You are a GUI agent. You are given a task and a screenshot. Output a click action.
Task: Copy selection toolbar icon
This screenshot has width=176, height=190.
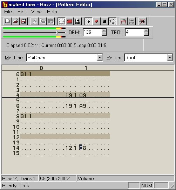pos(42,21)
